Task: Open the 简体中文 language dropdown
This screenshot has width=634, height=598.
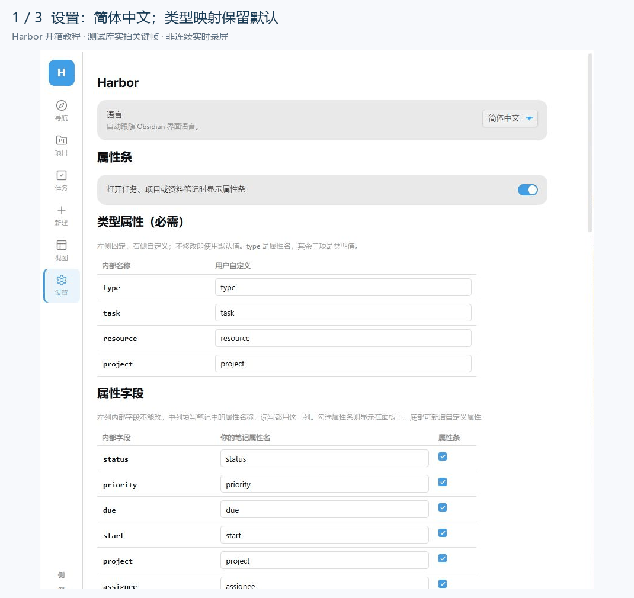Action: click(x=510, y=118)
